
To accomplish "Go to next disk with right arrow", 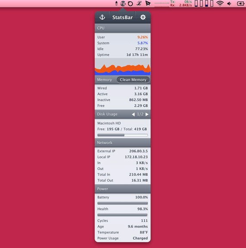I will pyautogui.click(x=147, y=114).
